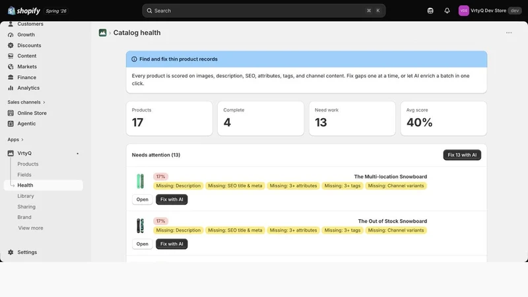The width and height of the screenshot is (528, 297).
Task: Click the VrtyQ app icon in sidebar
Action: pyautogui.click(x=11, y=153)
